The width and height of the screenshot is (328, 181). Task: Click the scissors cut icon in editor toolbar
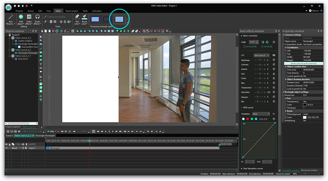[42, 31]
